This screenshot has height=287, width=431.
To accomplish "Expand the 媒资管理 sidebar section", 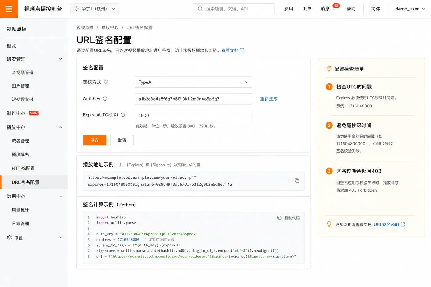I will point(34,59).
